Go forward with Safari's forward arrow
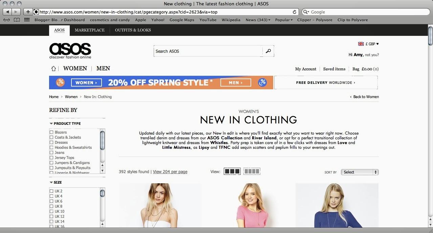Viewport: 433px width, 233px height. click(x=16, y=12)
